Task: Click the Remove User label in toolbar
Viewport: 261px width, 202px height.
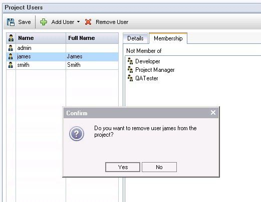Action: [x=112, y=22]
